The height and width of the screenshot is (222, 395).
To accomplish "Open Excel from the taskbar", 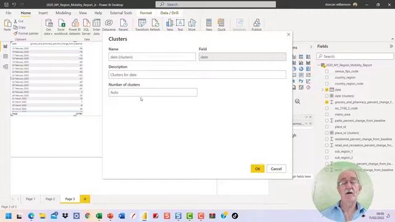I will click(x=99, y=216).
